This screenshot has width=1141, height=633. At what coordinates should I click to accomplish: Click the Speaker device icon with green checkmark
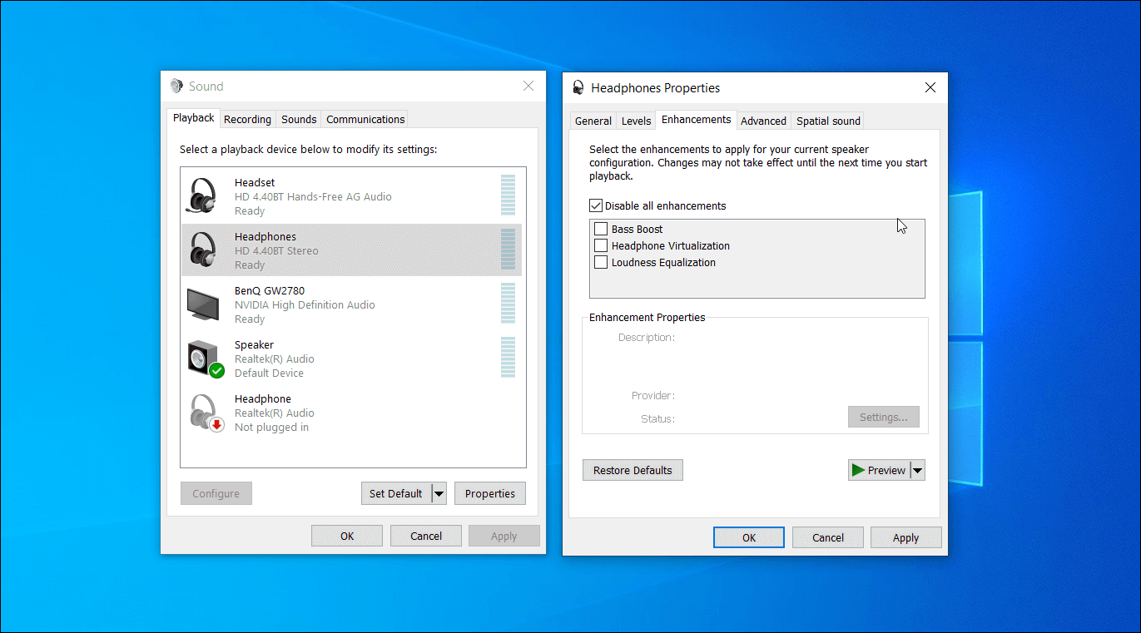point(202,358)
